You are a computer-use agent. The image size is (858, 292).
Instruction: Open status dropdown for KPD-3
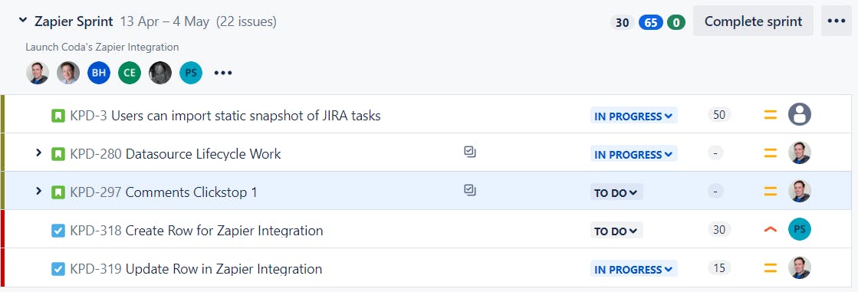click(x=633, y=116)
